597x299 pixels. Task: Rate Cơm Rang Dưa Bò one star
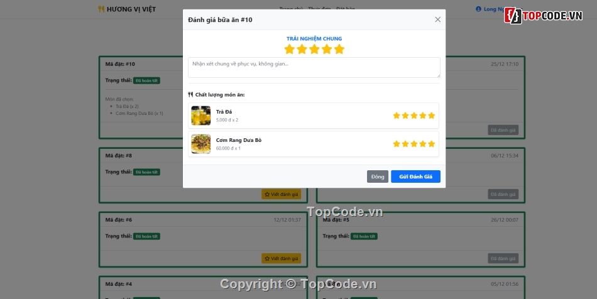[x=397, y=144]
